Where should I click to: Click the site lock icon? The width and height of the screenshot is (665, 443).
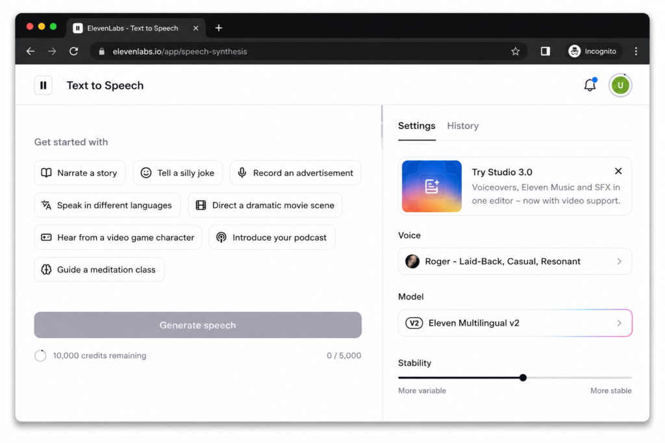click(x=101, y=51)
